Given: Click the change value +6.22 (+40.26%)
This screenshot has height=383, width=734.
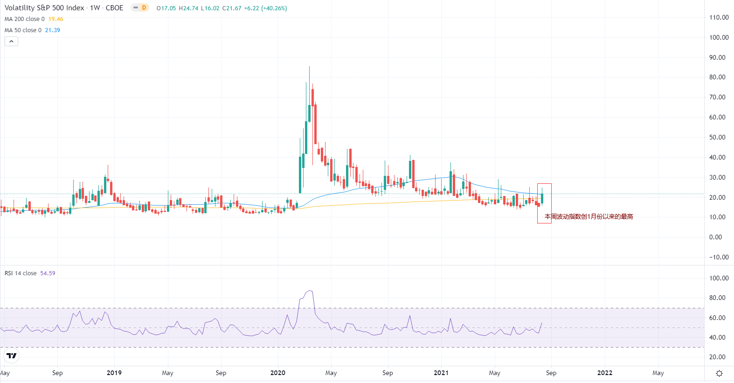Looking at the screenshot, I should click(265, 8).
